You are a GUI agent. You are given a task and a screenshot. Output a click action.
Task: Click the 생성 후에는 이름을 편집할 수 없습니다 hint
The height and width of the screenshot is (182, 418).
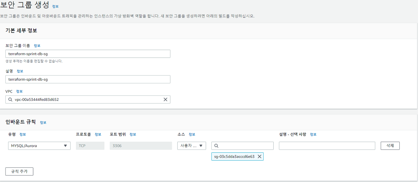click(x=34, y=61)
